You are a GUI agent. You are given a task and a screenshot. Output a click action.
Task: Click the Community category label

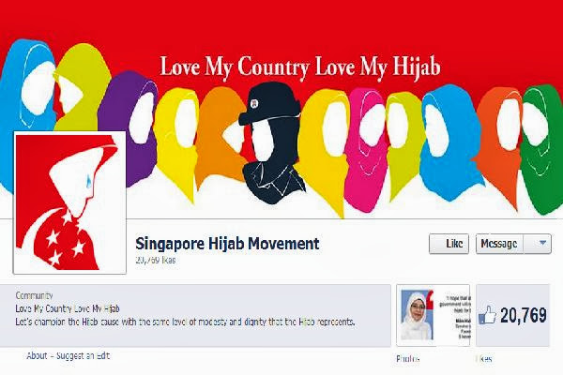click(34, 295)
